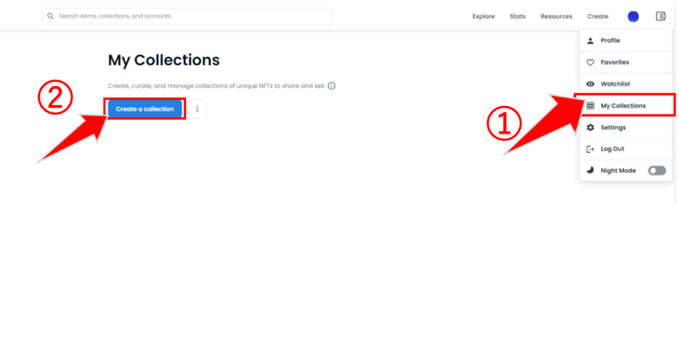The height and width of the screenshot is (351, 679).
Task: Open the blue profile avatar menu
Action: pos(633,17)
